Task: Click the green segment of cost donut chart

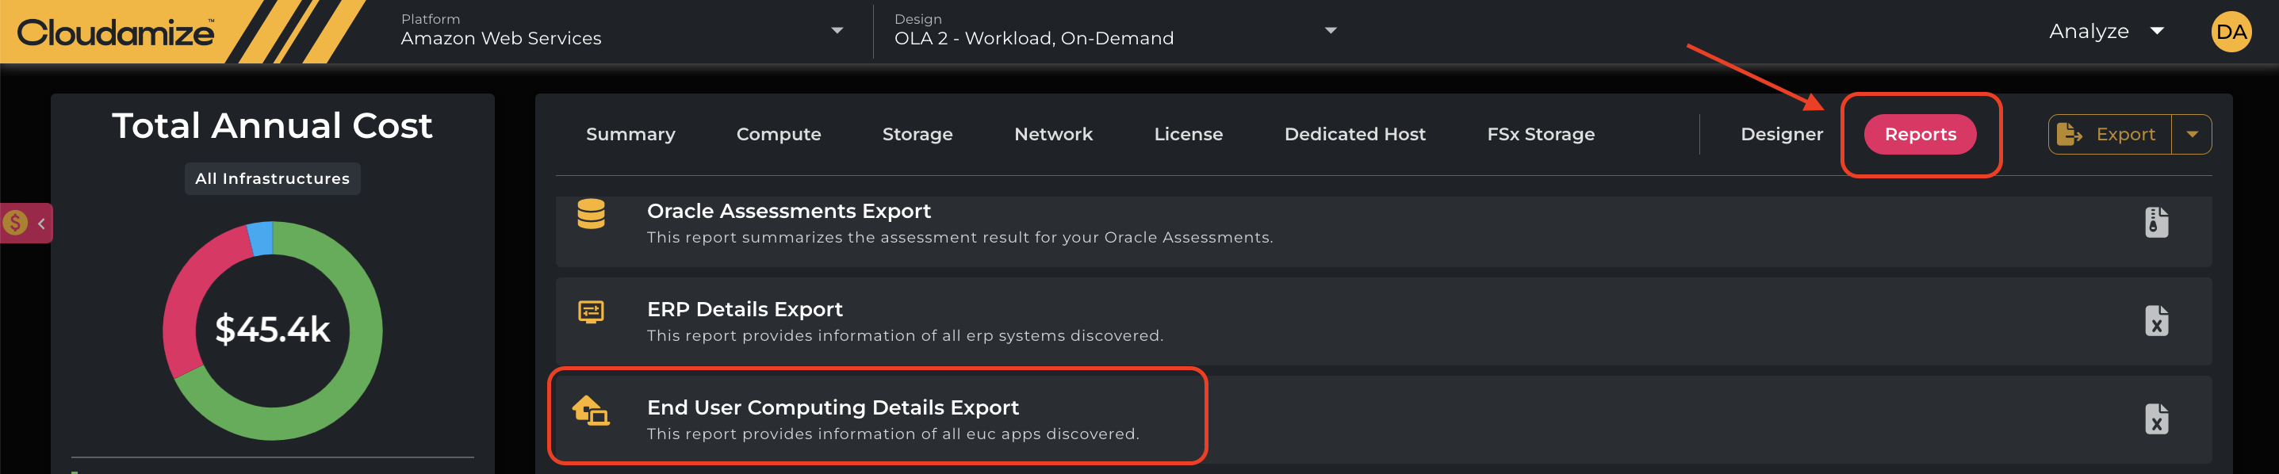Action: [361, 354]
